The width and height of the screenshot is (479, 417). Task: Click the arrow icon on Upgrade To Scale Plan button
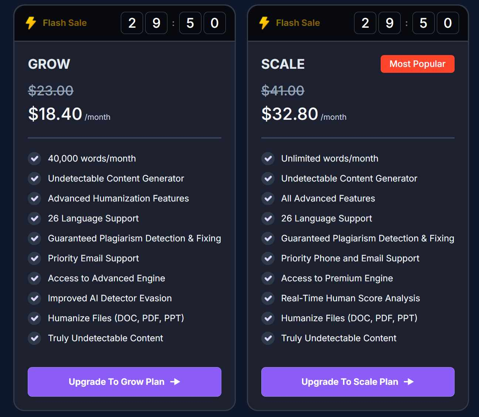tap(410, 382)
